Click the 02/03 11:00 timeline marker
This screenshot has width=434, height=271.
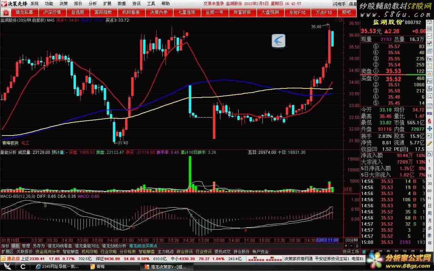click(327, 240)
